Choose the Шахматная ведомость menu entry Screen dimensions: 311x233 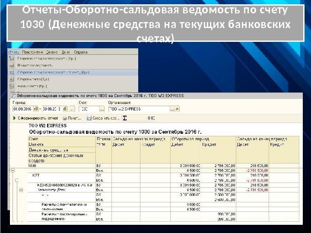(35, 66)
